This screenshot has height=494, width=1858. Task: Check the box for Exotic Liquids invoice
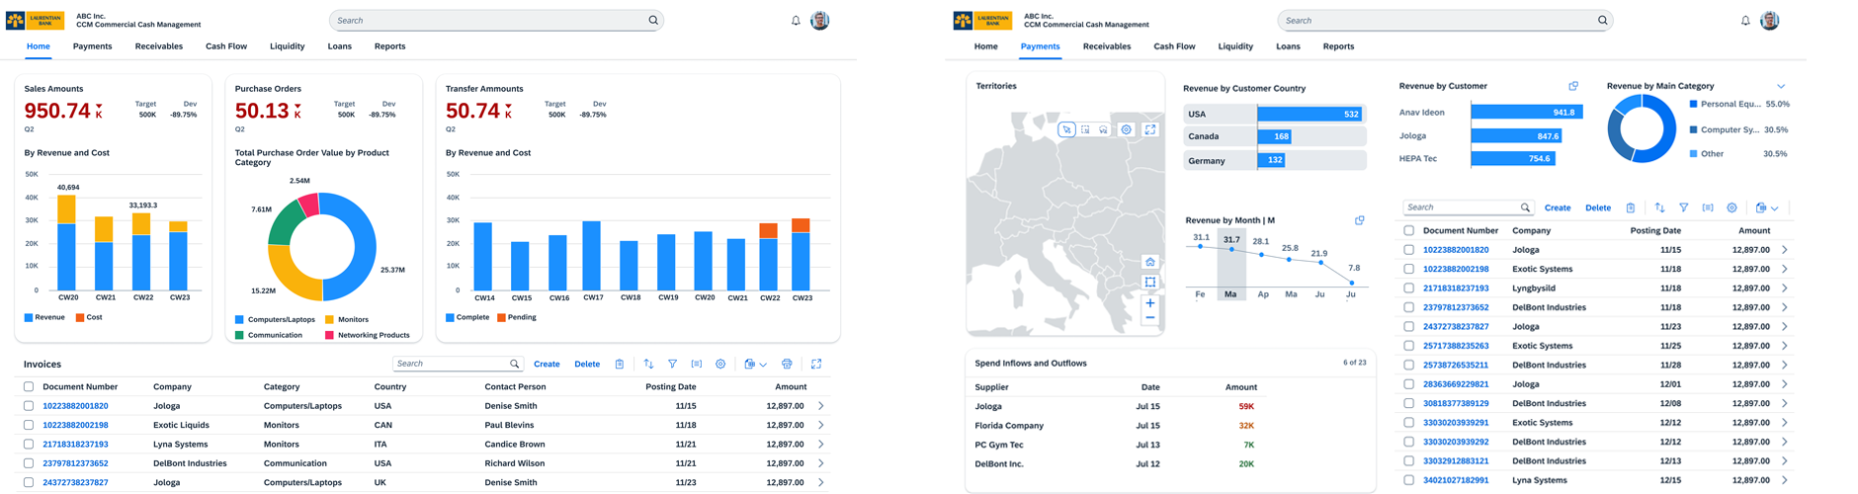(x=29, y=426)
